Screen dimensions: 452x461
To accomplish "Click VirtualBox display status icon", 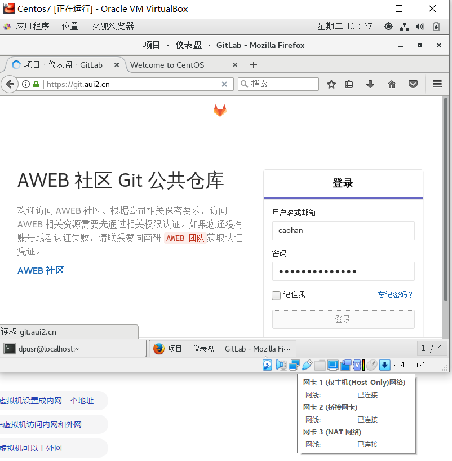I will [333, 365].
